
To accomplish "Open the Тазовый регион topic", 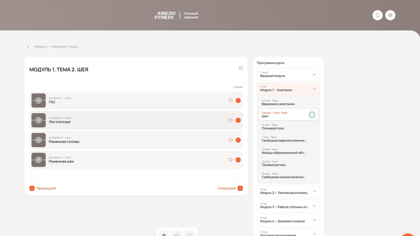I will (x=288, y=164).
